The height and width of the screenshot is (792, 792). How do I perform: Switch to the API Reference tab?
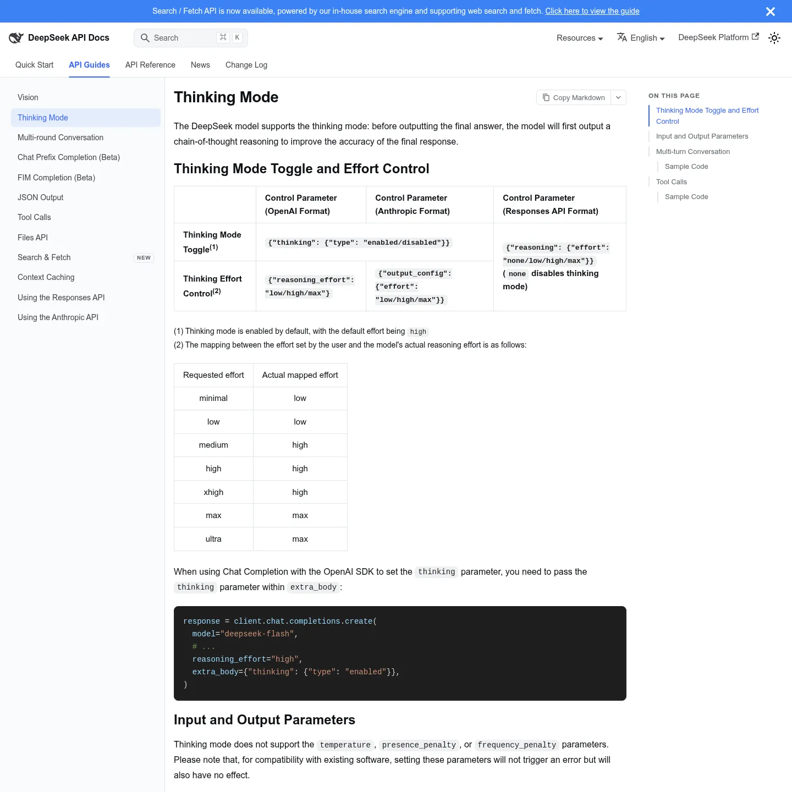(150, 65)
